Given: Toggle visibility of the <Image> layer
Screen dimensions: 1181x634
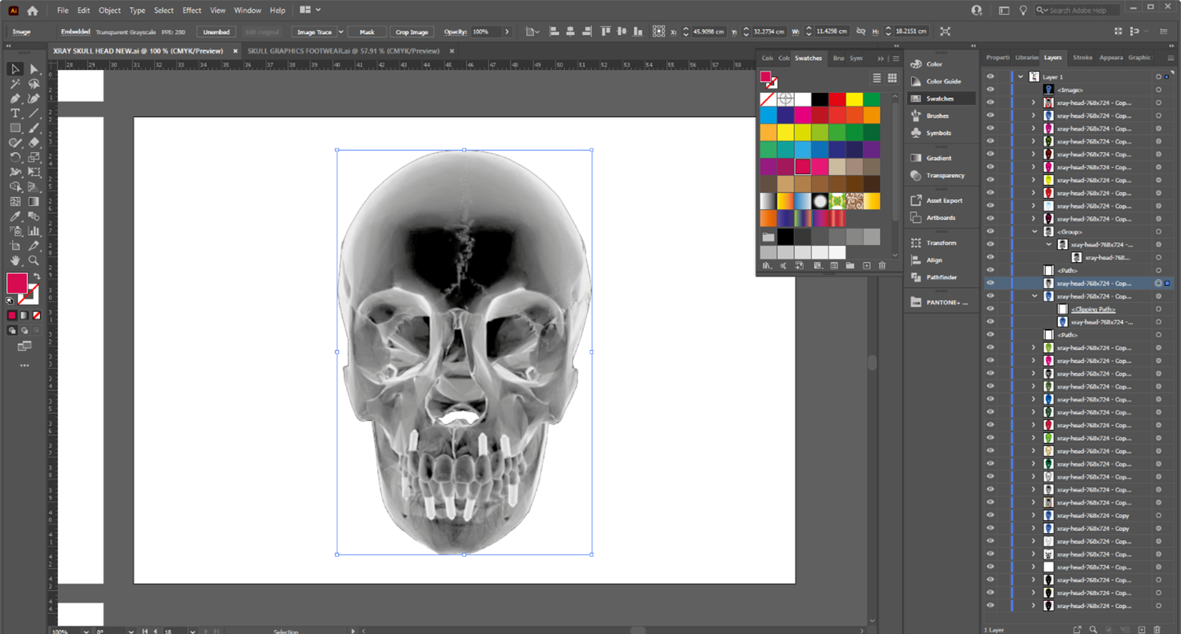Looking at the screenshot, I should click(x=990, y=90).
